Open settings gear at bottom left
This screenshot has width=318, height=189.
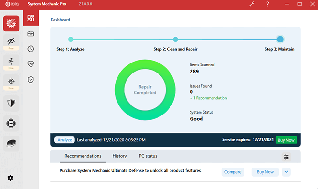(11, 178)
